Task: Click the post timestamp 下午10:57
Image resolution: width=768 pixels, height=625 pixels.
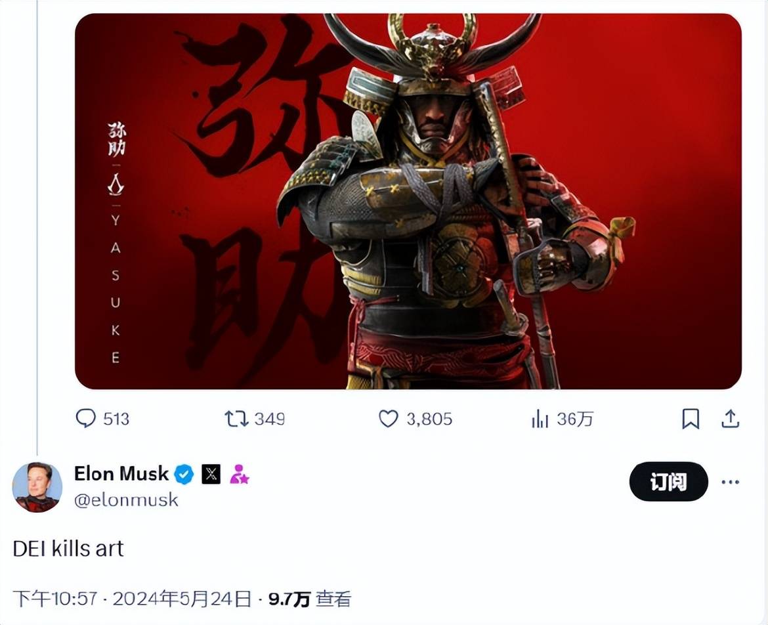Action: [55, 599]
